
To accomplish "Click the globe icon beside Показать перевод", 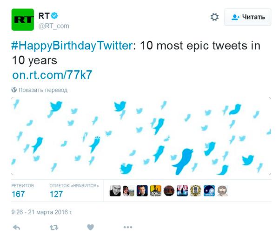I will [14, 90].
